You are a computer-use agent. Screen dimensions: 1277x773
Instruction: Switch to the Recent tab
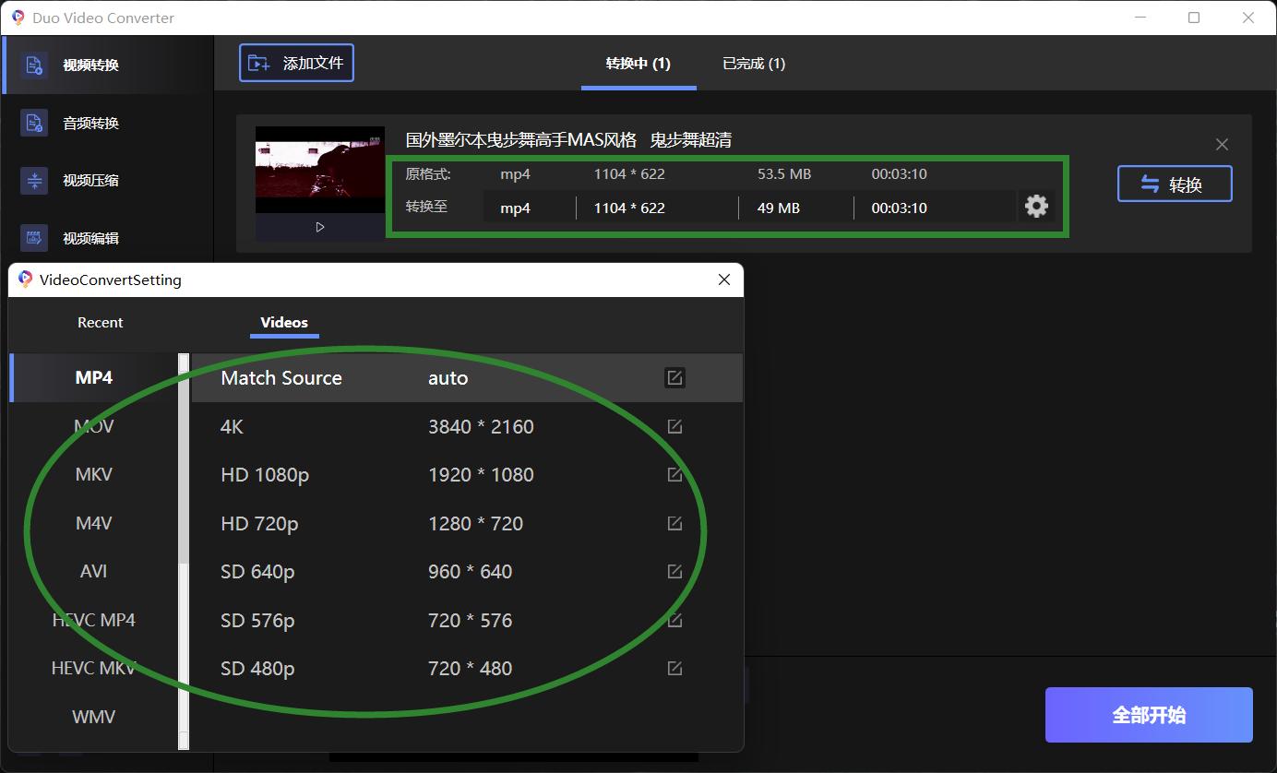coord(100,322)
